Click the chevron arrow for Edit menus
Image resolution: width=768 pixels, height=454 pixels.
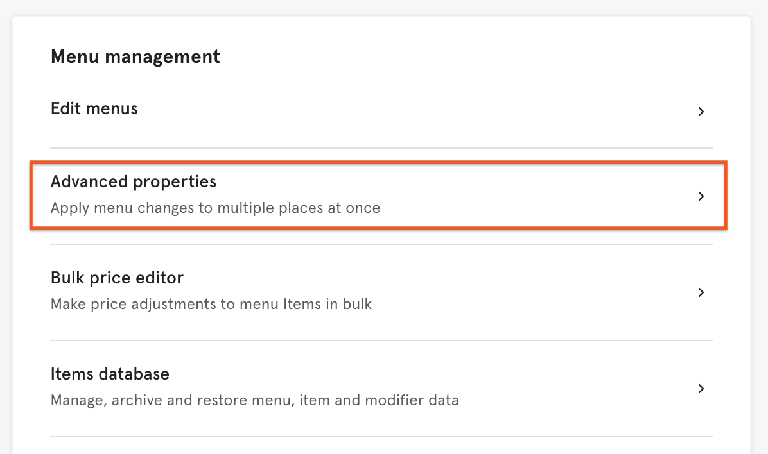click(x=701, y=112)
